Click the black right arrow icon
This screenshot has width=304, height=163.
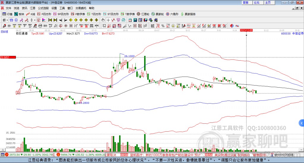pos(66,20)
